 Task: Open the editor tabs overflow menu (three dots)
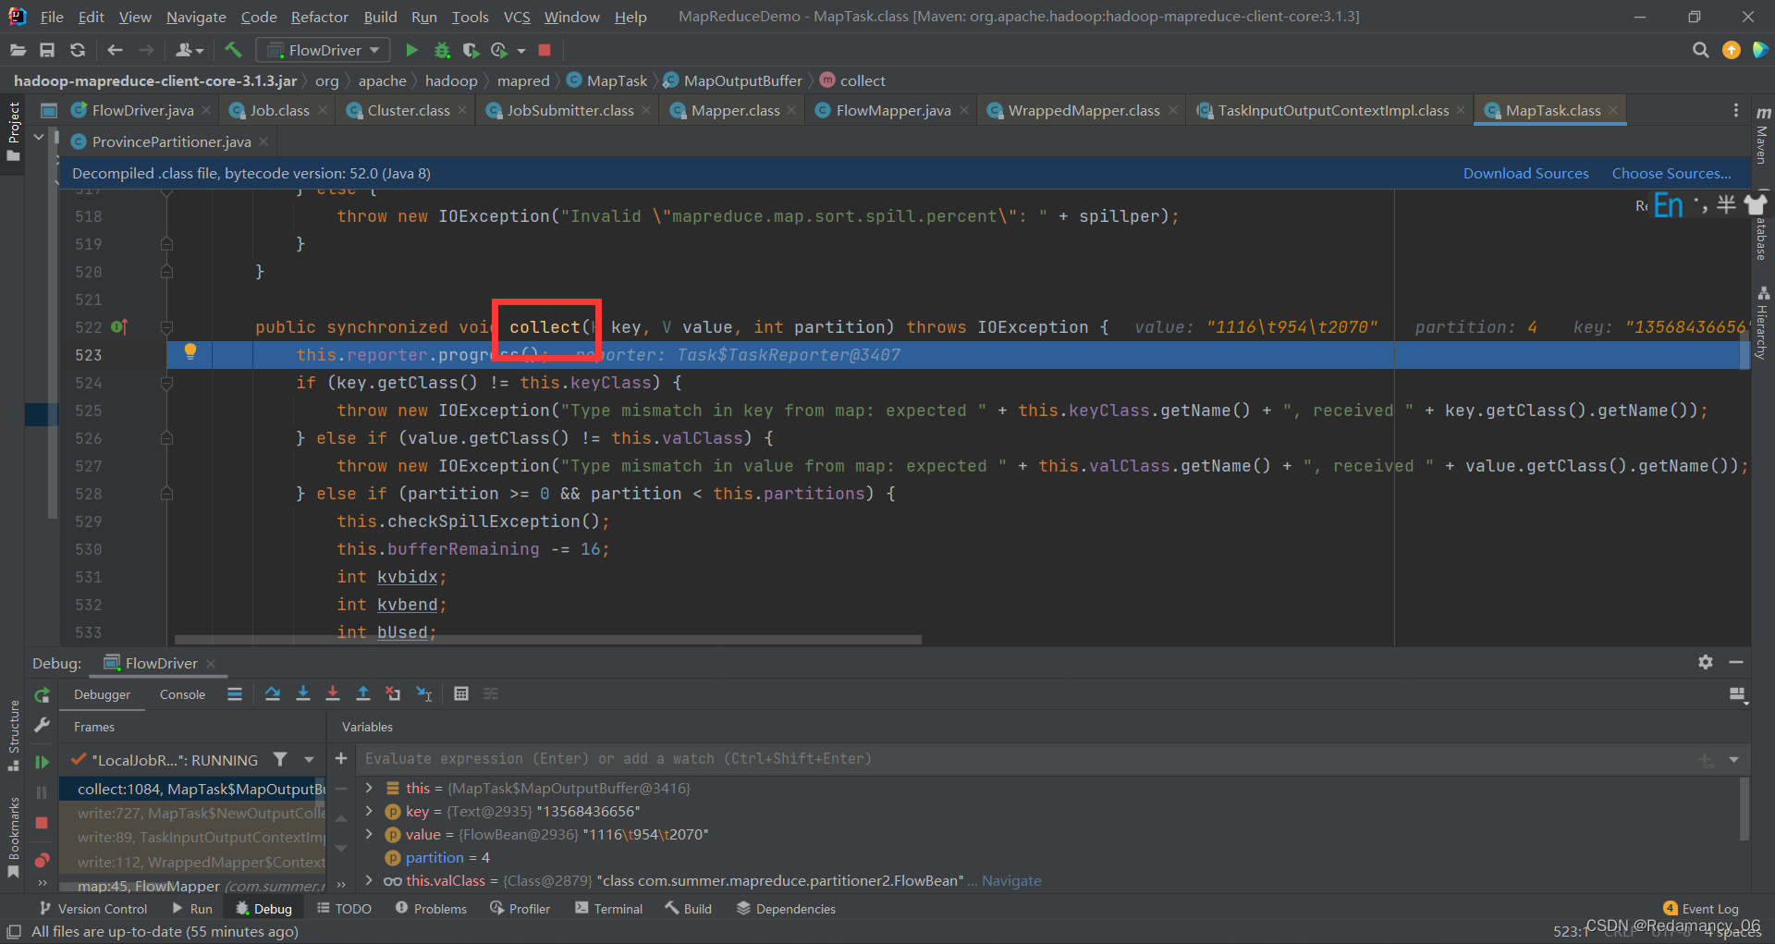(x=1736, y=110)
